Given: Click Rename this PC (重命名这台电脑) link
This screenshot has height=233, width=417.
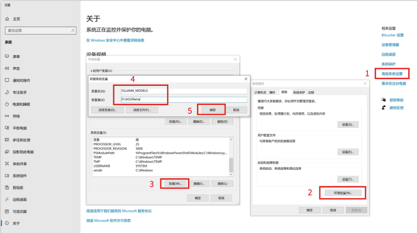Looking at the screenshot, I should point(393,83).
